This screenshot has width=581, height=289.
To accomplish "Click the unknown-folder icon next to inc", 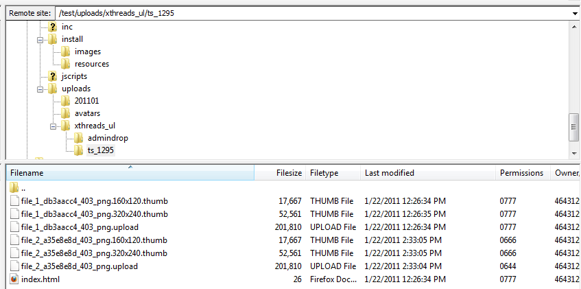I will 53,27.
